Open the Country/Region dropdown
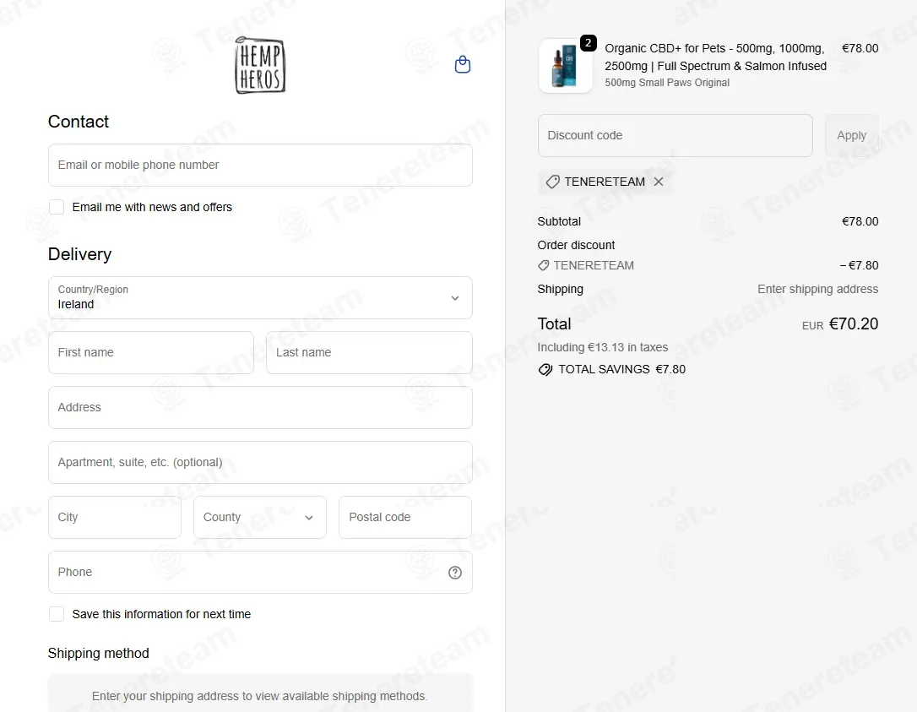 pos(260,298)
